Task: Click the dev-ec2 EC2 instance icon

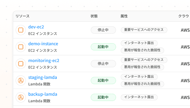Action: tap(21, 30)
